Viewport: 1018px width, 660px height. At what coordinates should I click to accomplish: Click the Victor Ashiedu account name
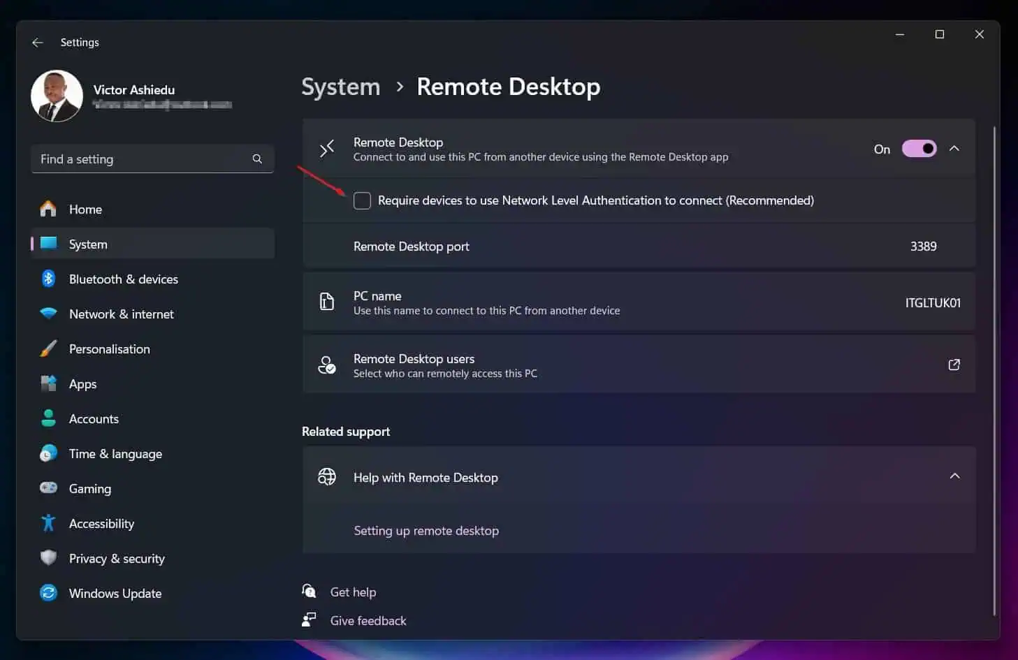point(134,90)
